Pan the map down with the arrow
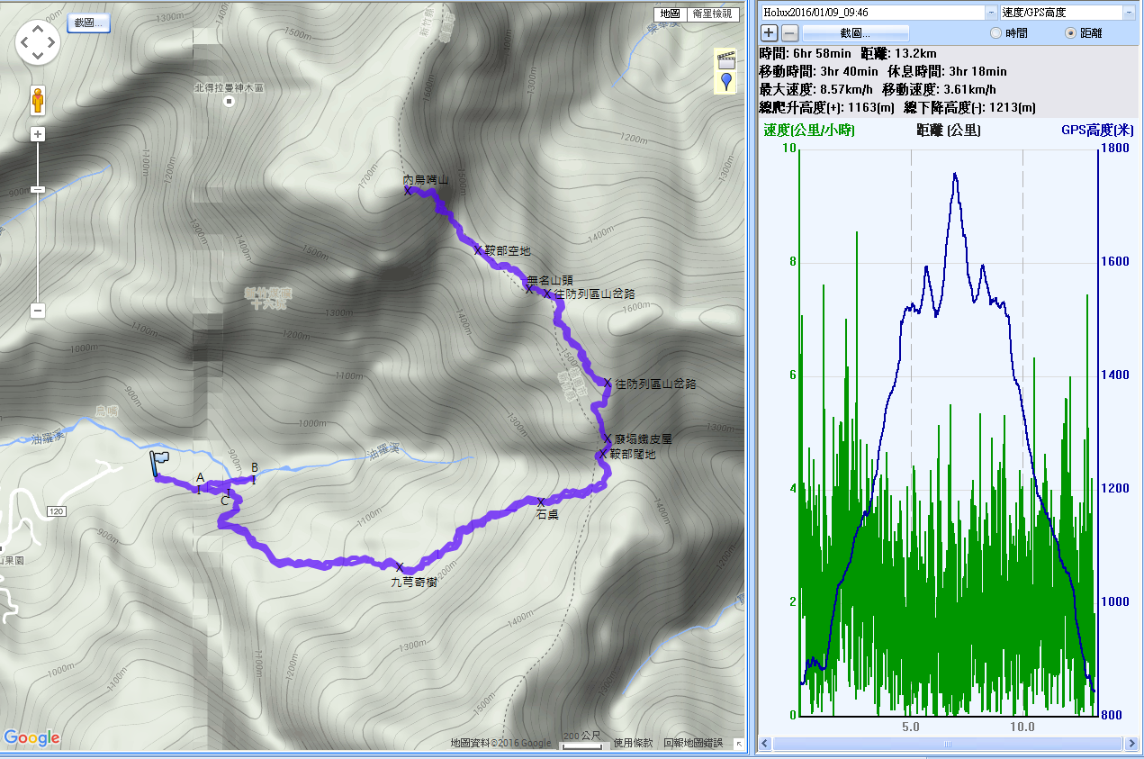The height and width of the screenshot is (759, 1144). [38, 56]
